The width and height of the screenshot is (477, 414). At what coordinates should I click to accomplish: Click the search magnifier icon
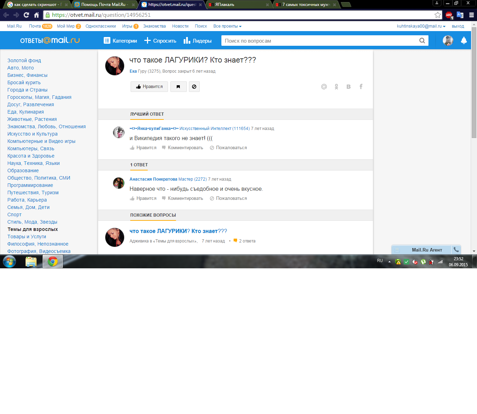[x=422, y=41]
